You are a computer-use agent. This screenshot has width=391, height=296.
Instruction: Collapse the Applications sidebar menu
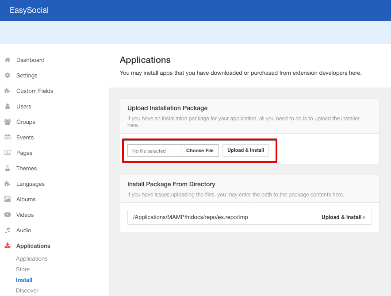click(33, 246)
